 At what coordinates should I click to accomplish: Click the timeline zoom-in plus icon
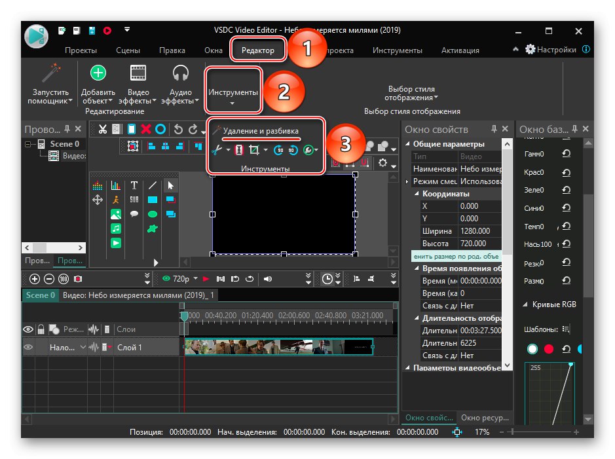click(x=35, y=278)
